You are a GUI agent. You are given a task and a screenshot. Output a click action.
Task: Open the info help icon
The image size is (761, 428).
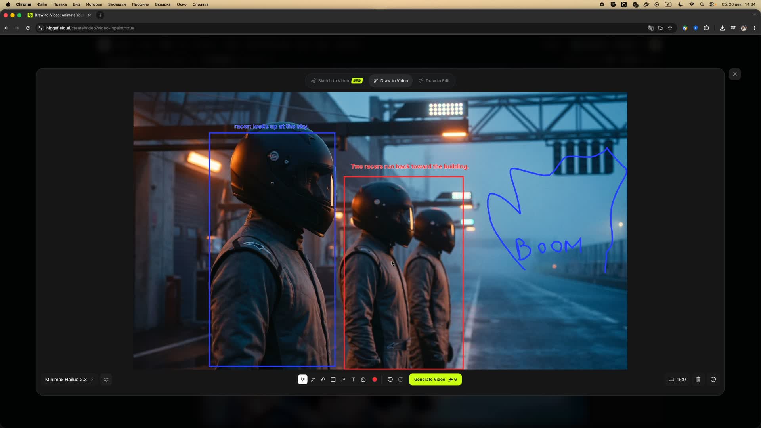[713, 380]
